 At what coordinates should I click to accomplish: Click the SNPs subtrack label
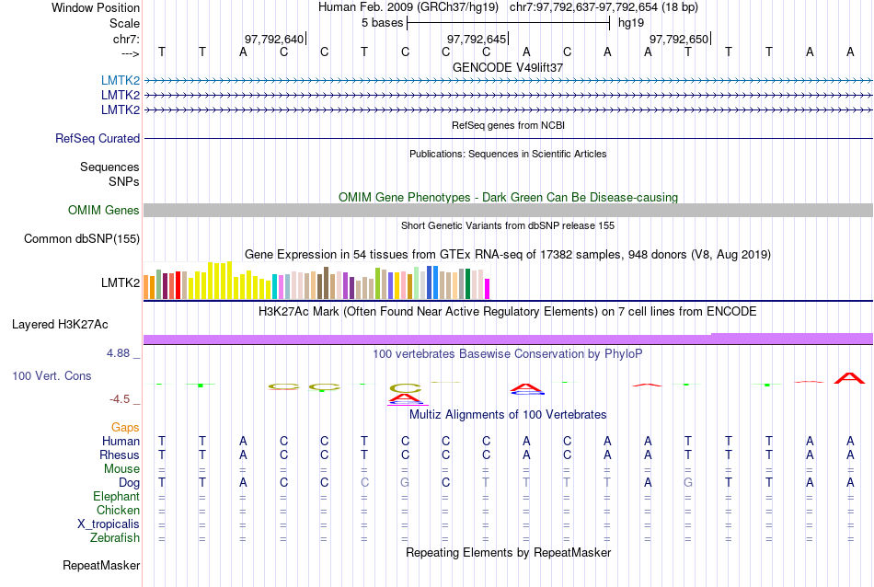[124, 181]
